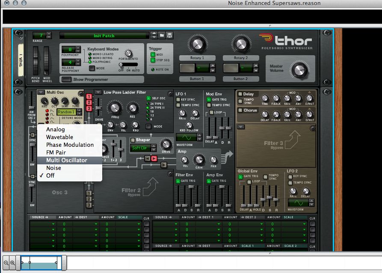Click the Mod Wheel
This screenshot has width=382, height=273.
(x=46, y=60)
